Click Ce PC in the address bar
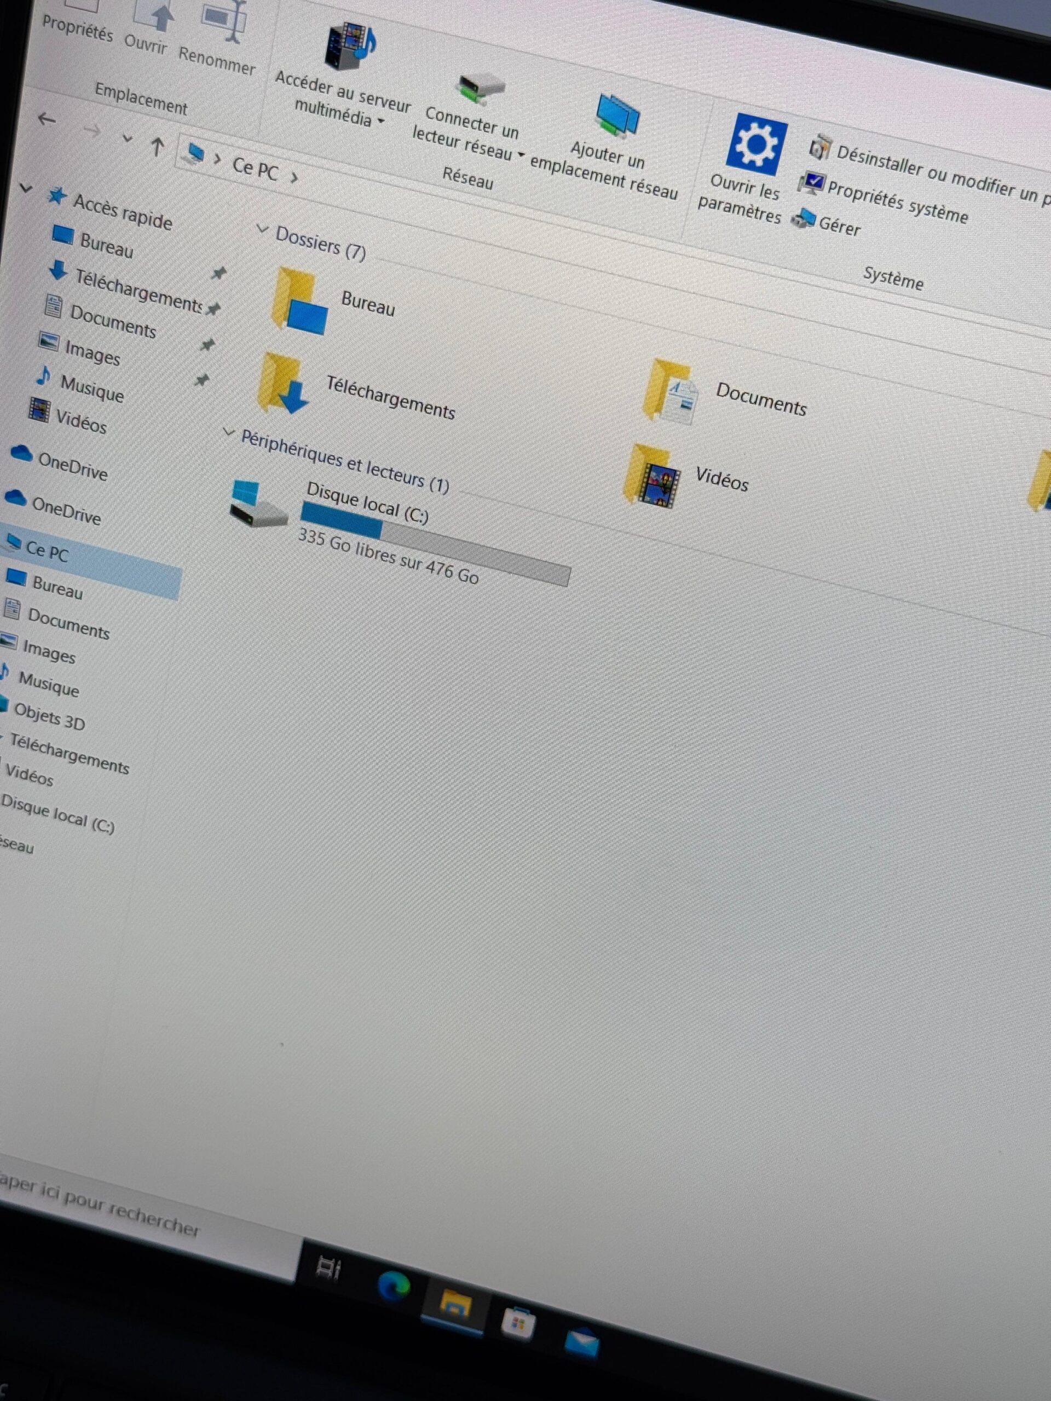Viewport: 1051px width, 1401px height. pyautogui.click(x=255, y=169)
